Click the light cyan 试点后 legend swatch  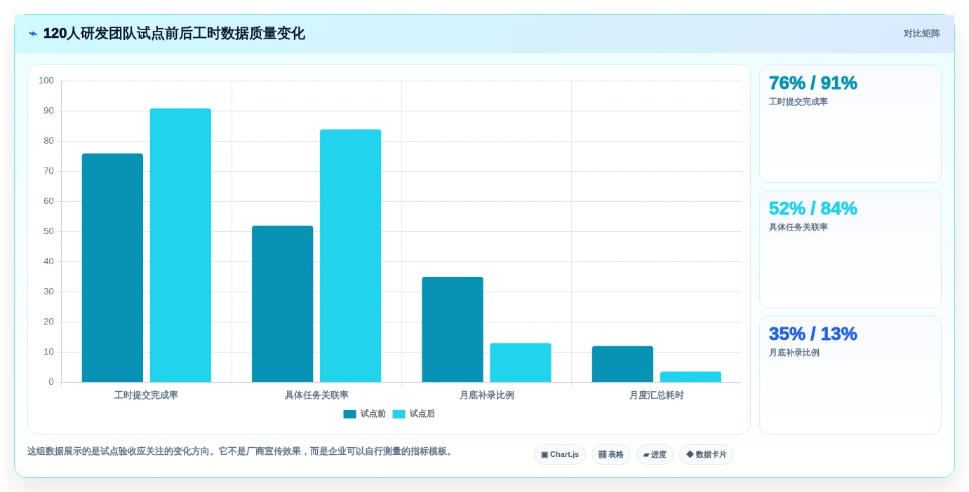coord(399,414)
